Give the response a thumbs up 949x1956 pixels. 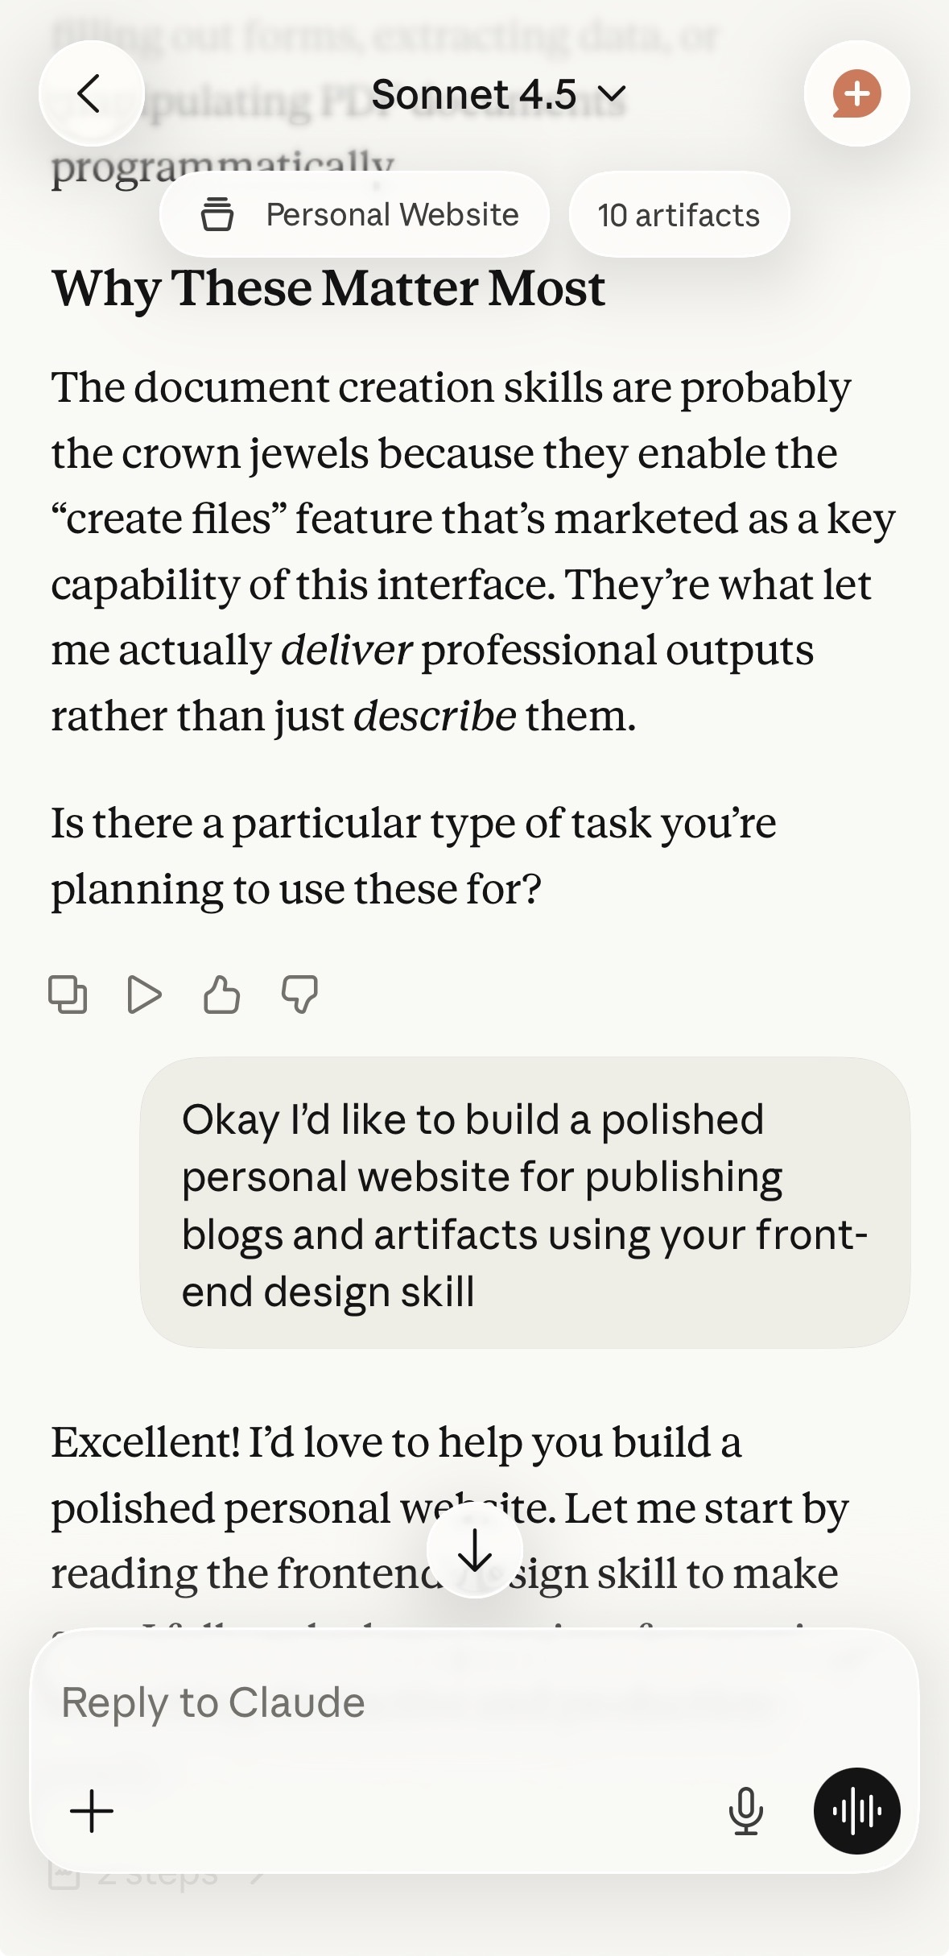coord(221,995)
